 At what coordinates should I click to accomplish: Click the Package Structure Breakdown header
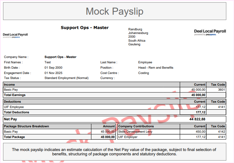pyautogui.click(x=26, y=126)
